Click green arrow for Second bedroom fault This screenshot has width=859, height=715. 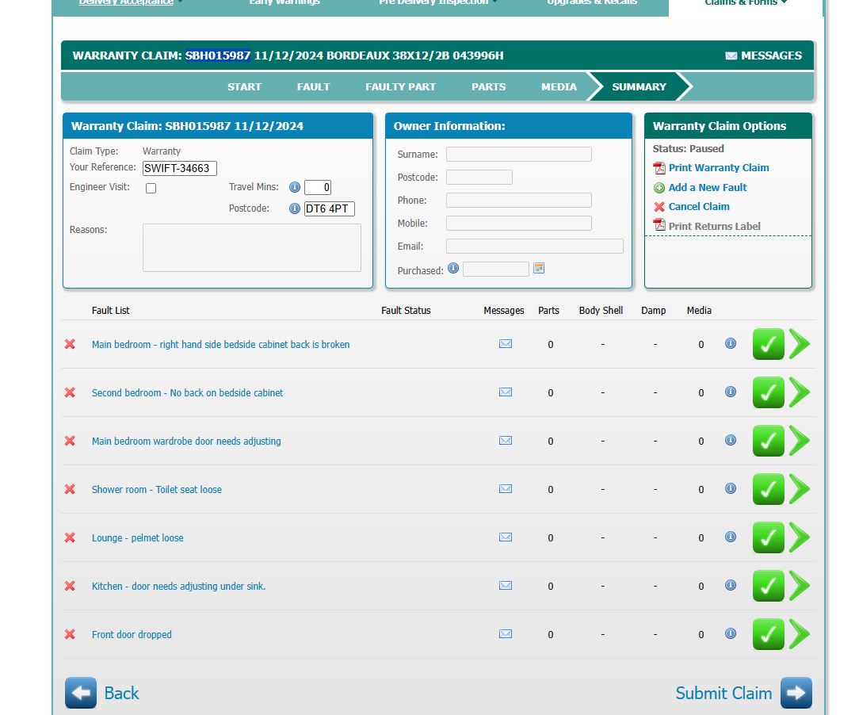(x=800, y=392)
